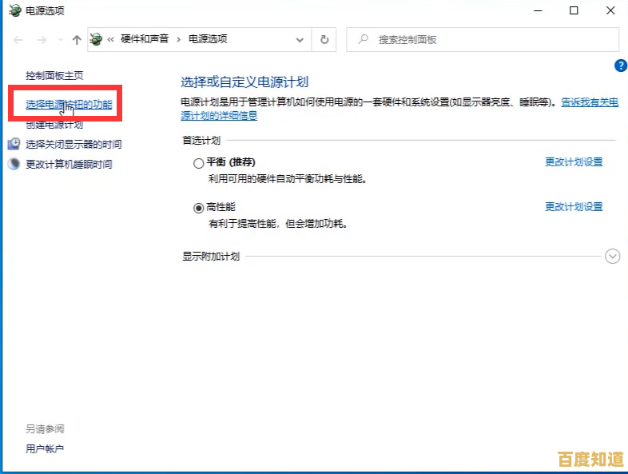Click 利用可用的硬件自动平衡功耗与性能 description
The height and width of the screenshot is (474, 628).
(288, 179)
